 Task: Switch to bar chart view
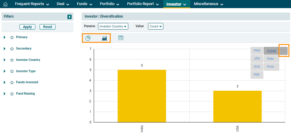(104, 38)
